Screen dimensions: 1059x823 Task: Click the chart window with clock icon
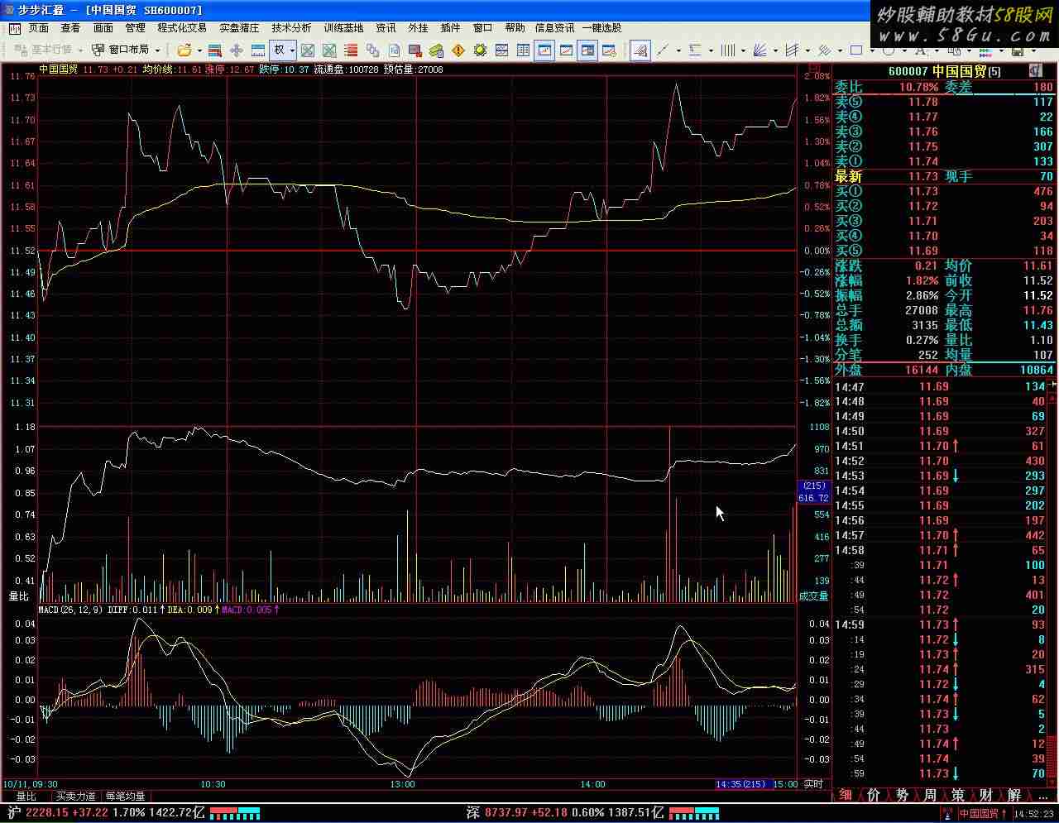tap(609, 50)
